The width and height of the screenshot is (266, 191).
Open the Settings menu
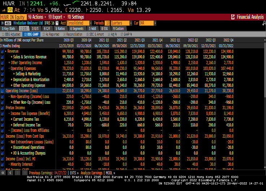pyautogui.click(x=76, y=17)
